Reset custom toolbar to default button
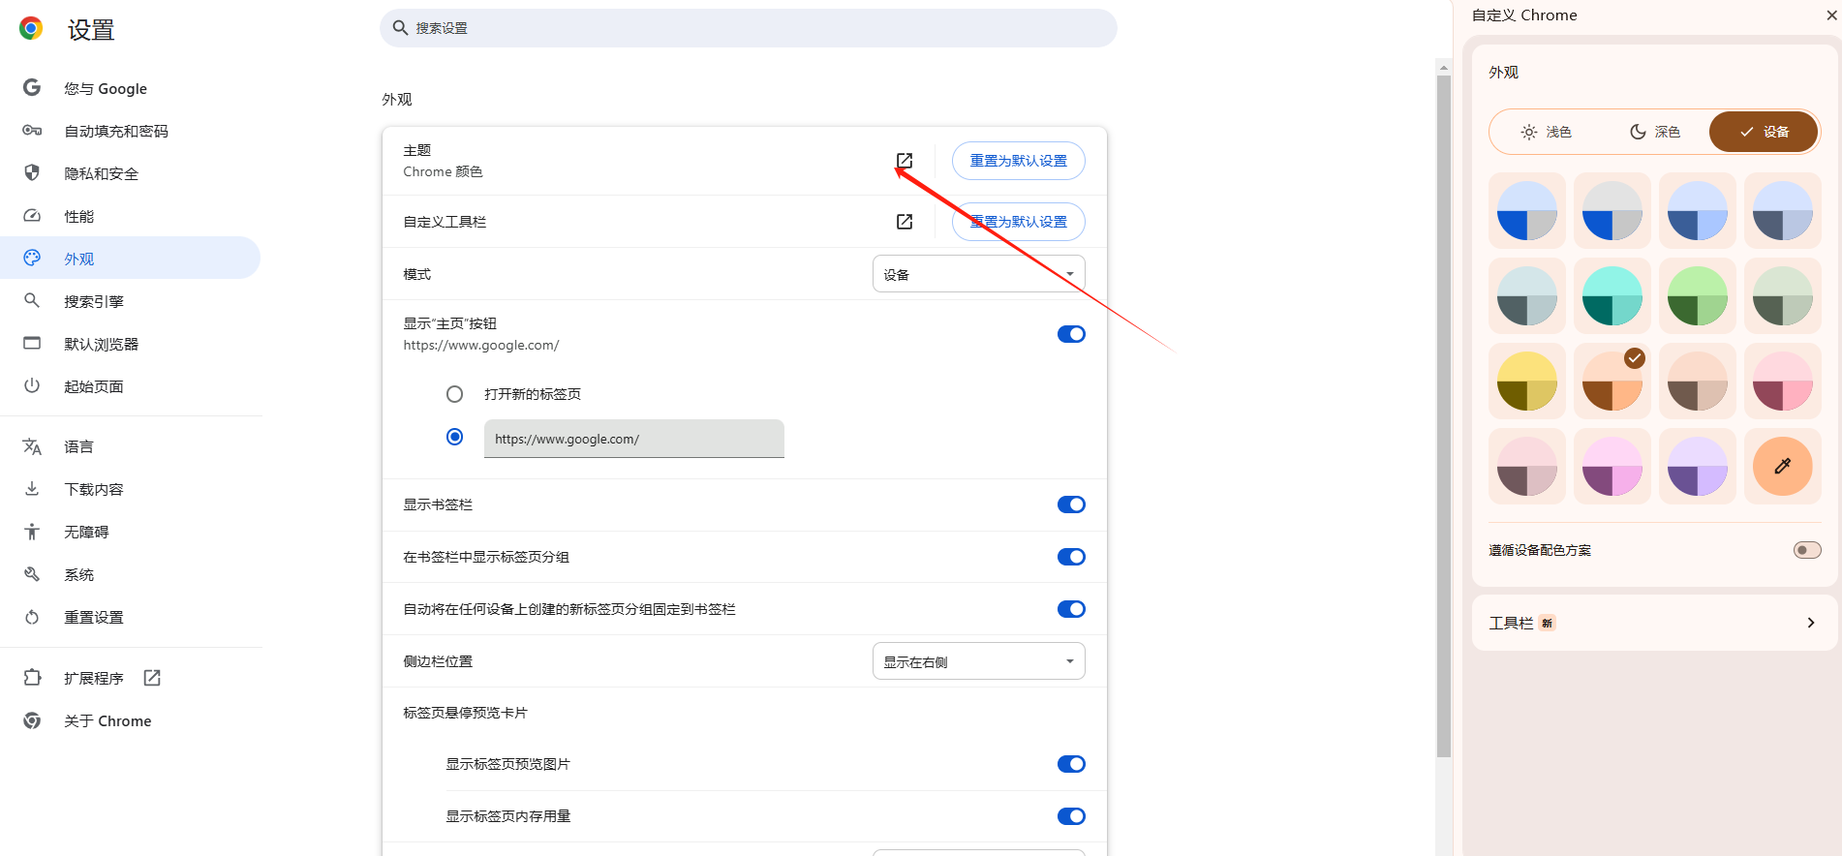Image resolution: width=1842 pixels, height=856 pixels. point(1018,222)
